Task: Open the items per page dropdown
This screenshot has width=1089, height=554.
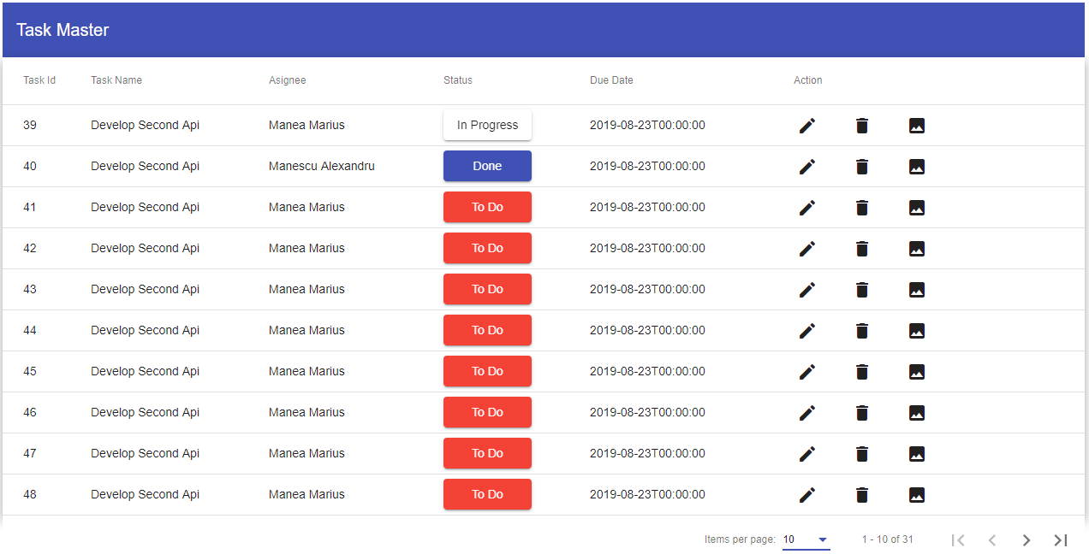Action: click(805, 539)
